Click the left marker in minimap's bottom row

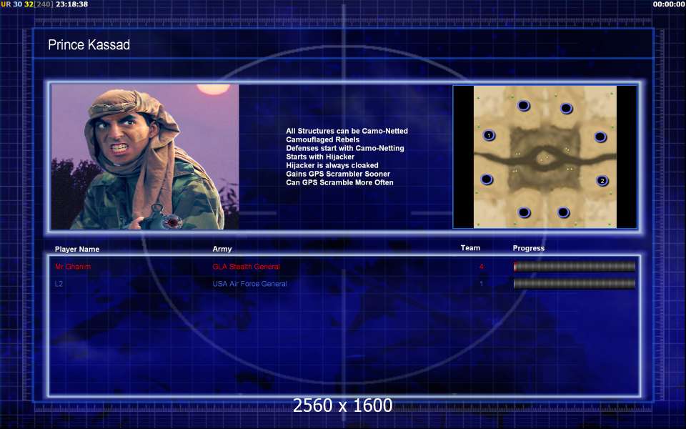pyautogui.click(x=525, y=212)
